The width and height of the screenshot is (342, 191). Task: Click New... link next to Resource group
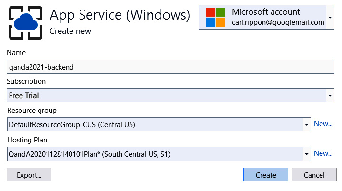click(x=323, y=124)
